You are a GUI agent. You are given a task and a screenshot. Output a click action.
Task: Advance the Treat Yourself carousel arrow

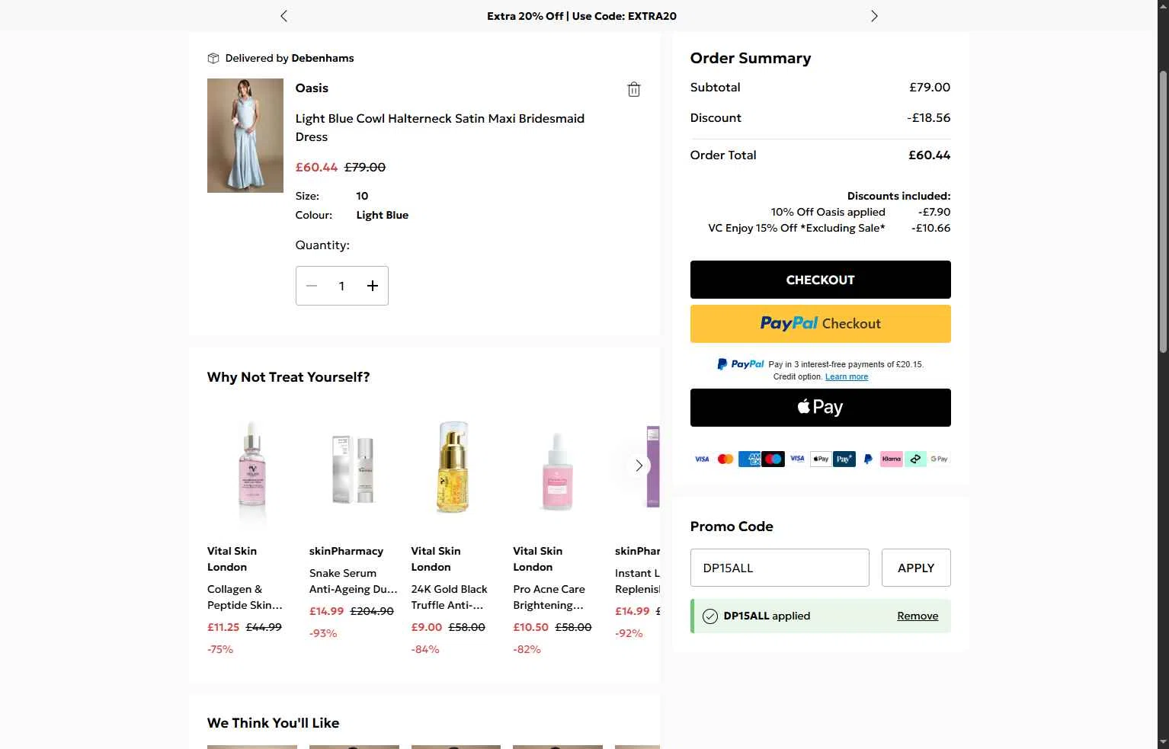(x=639, y=466)
